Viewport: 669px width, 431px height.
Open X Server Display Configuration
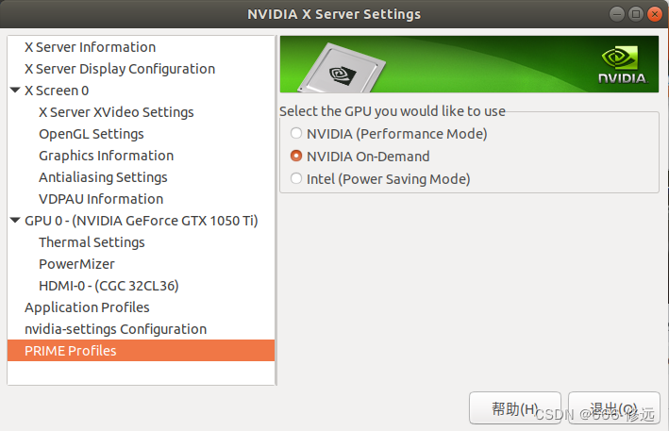point(141,69)
